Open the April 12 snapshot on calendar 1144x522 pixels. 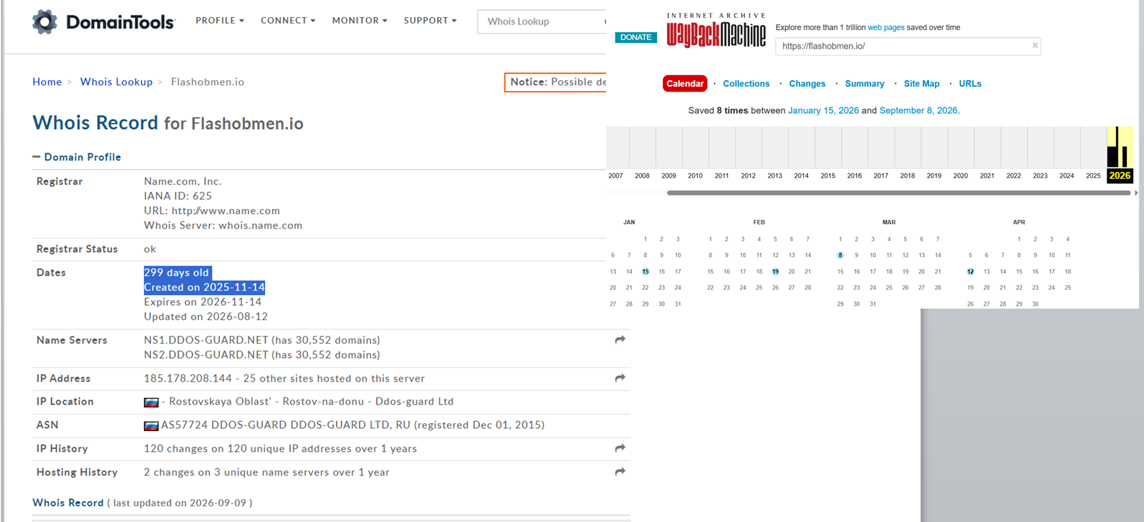(970, 271)
